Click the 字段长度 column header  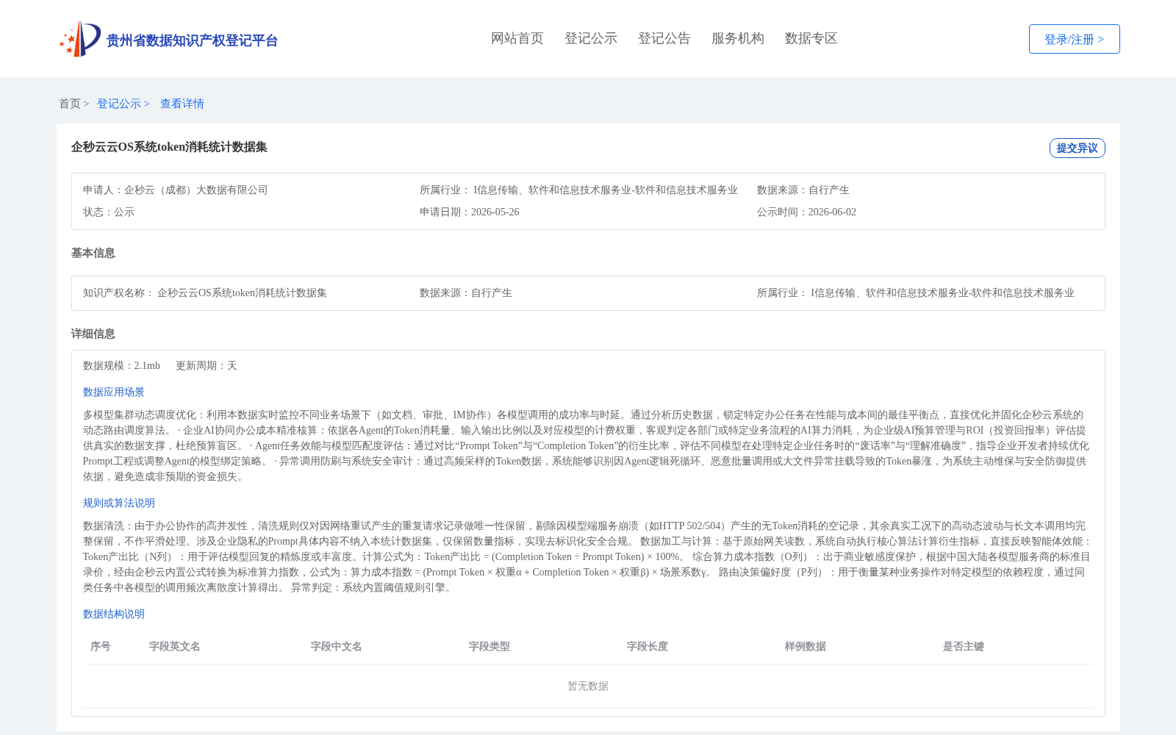click(x=648, y=646)
